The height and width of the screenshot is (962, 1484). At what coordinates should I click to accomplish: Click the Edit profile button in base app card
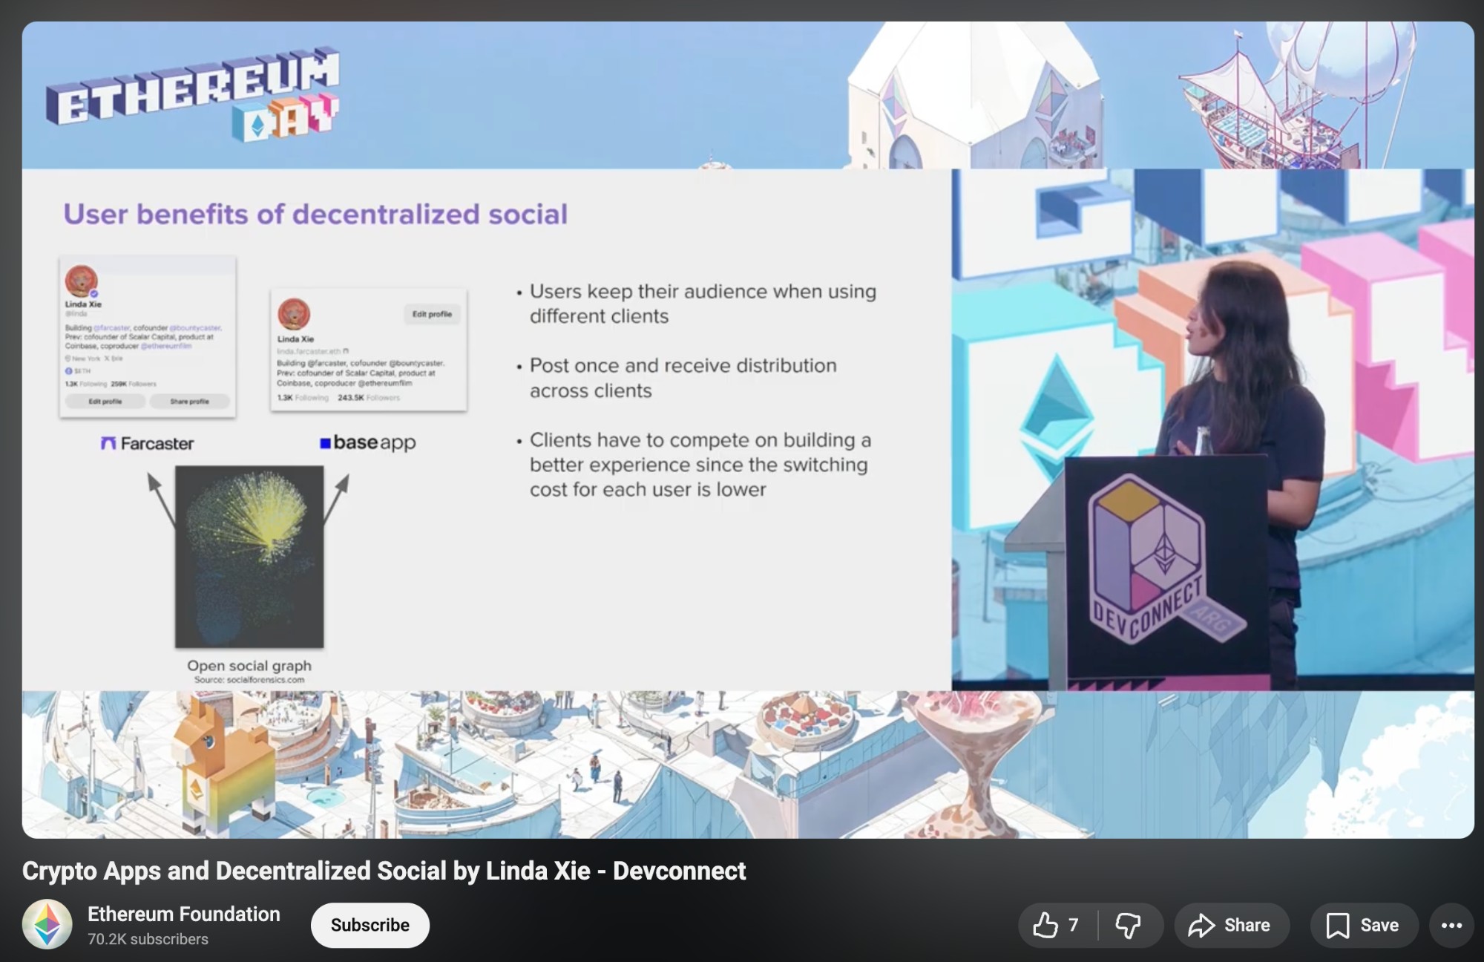432,314
